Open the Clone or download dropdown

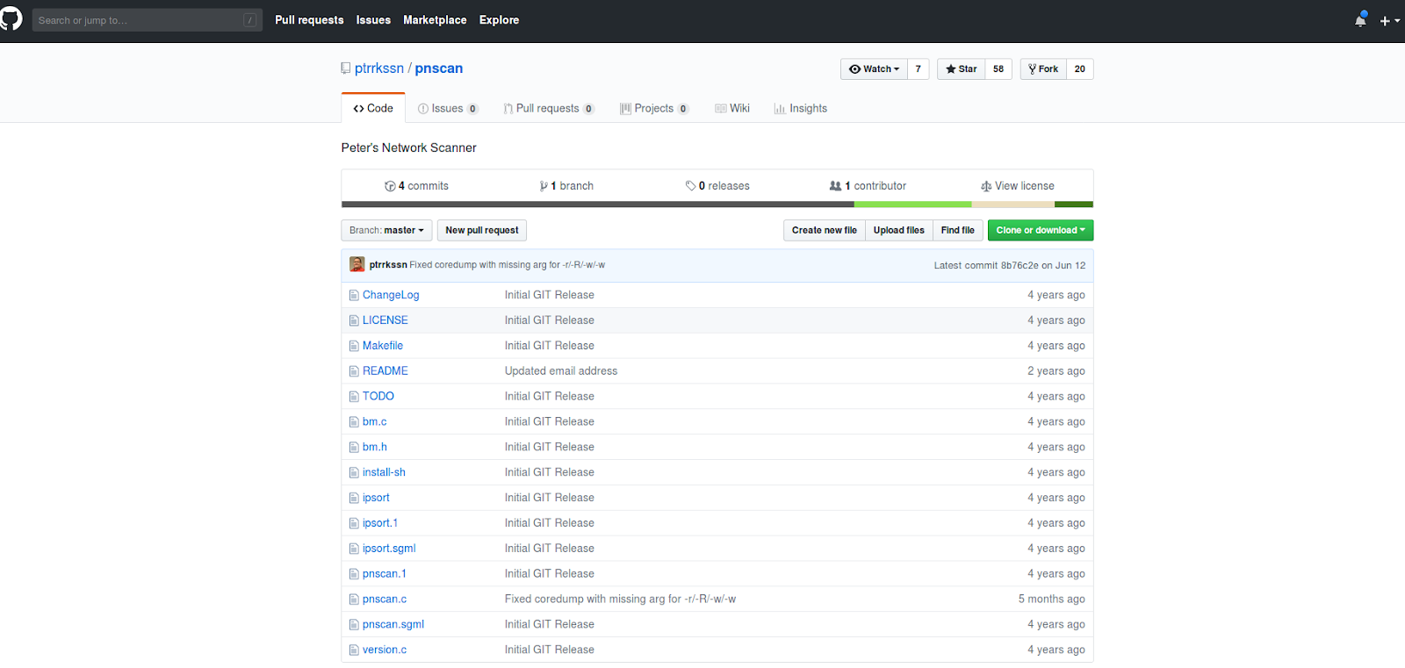click(x=1040, y=230)
